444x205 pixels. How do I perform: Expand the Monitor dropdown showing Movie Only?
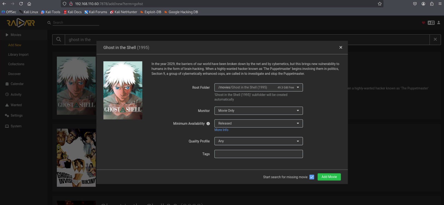258,111
